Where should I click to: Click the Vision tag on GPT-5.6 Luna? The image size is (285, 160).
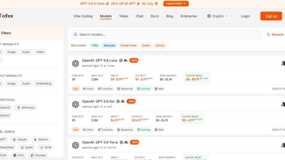coord(88,89)
